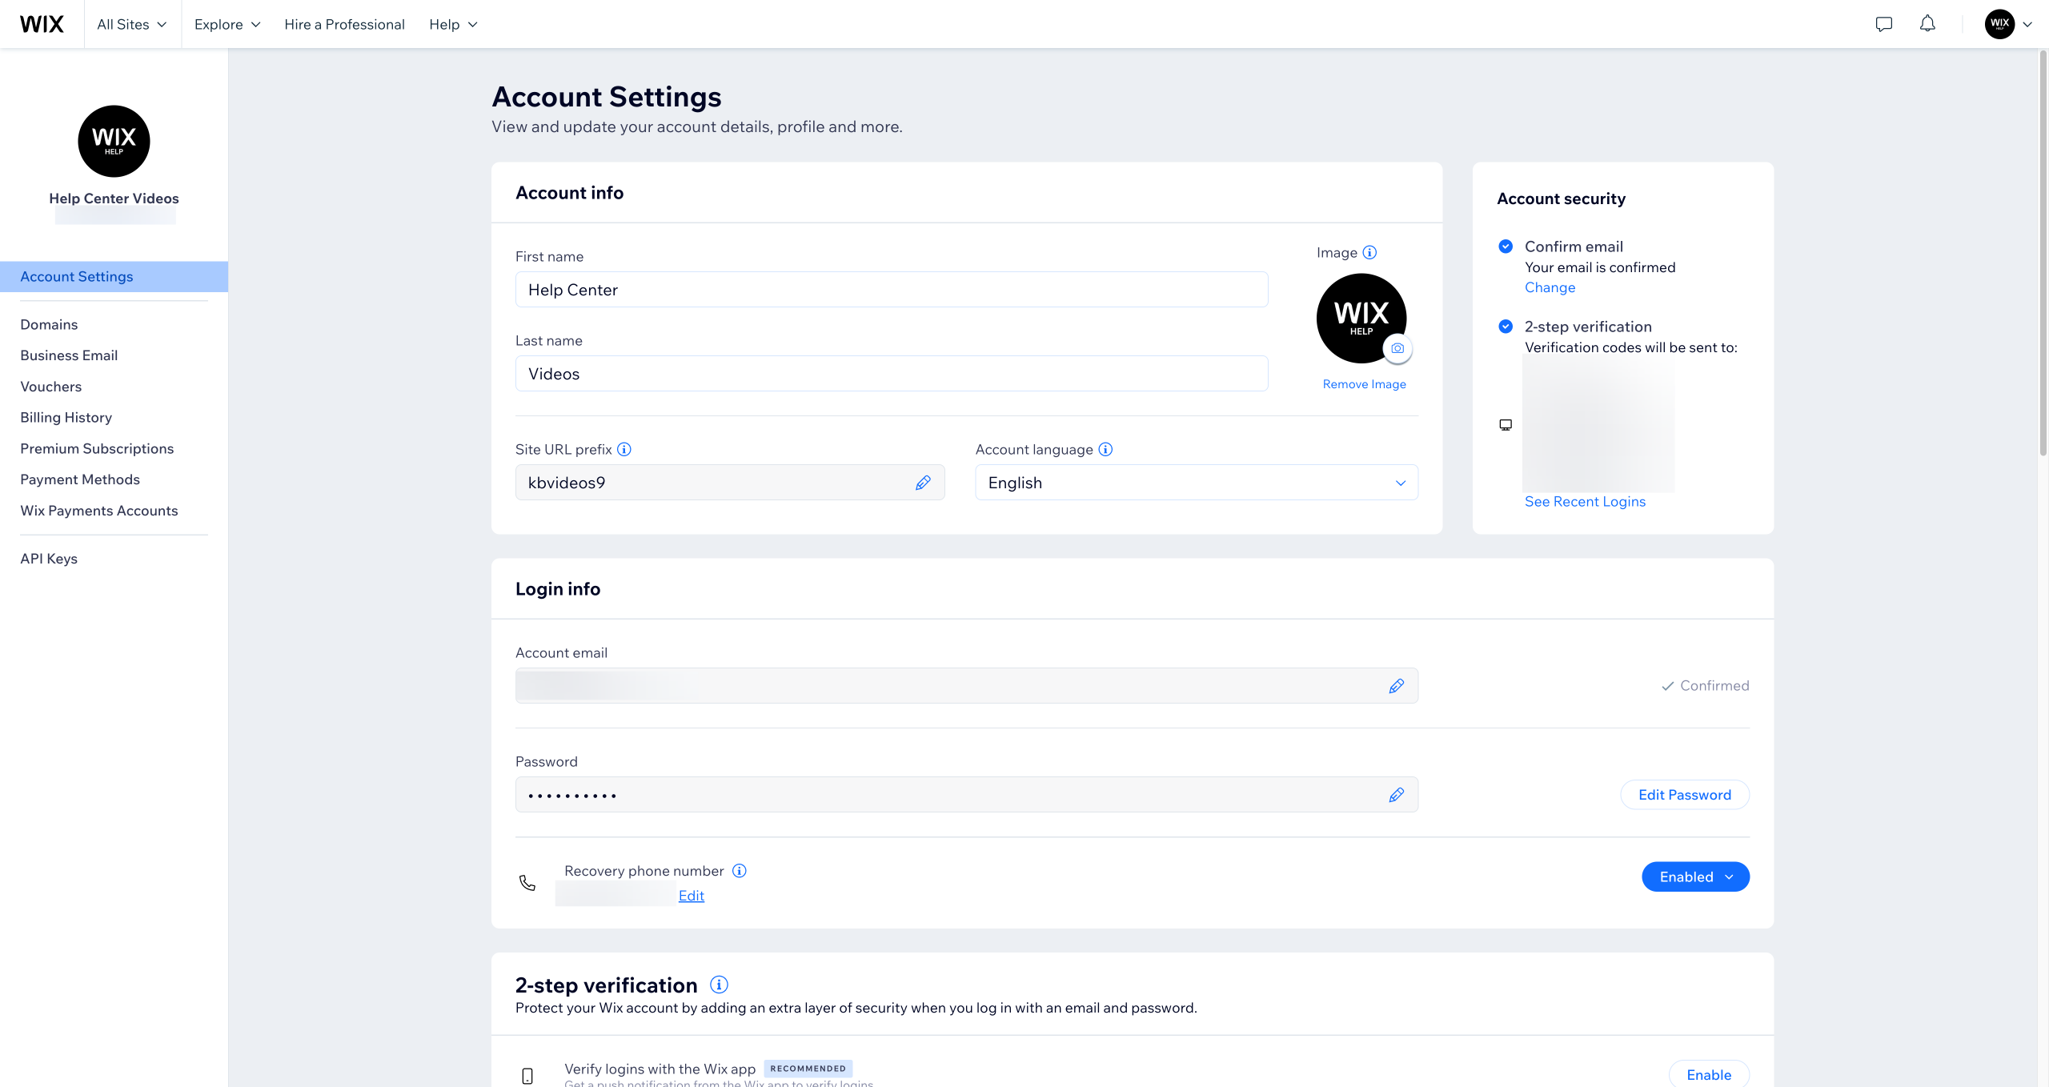The width and height of the screenshot is (2049, 1087).
Task: Click info icon beside Account language
Action: point(1105,450)
